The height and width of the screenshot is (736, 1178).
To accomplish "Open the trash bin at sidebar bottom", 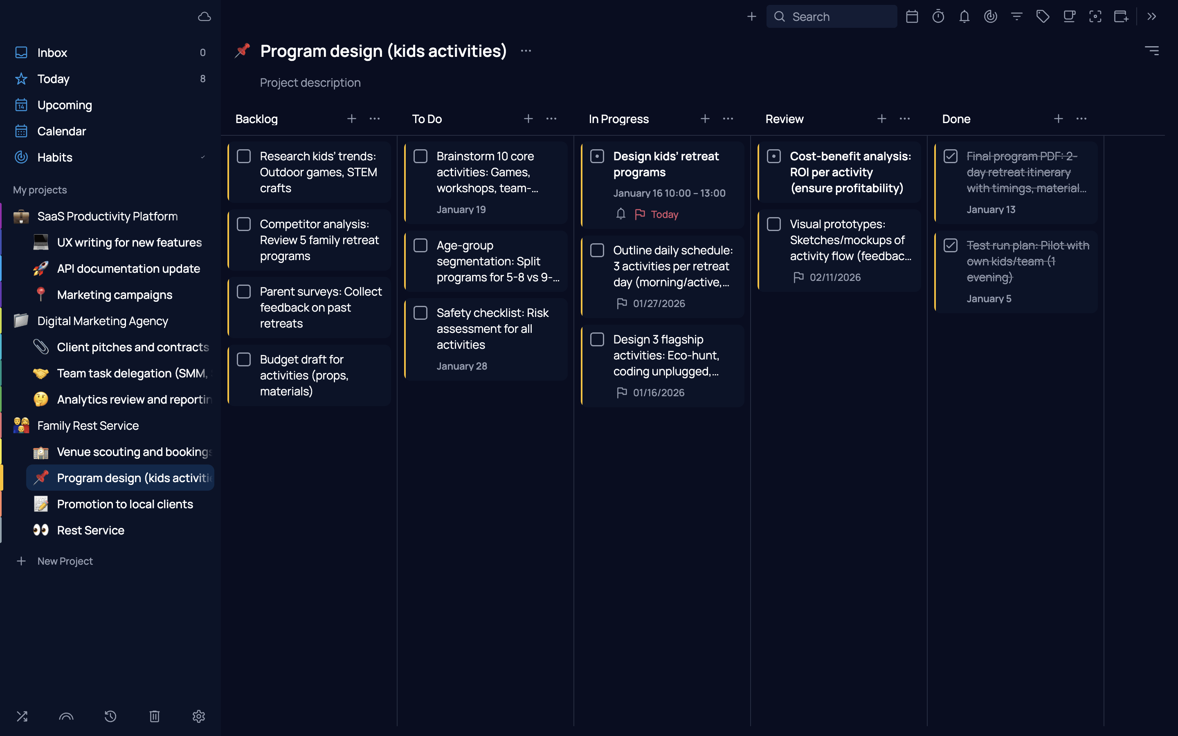I will 154,716.
